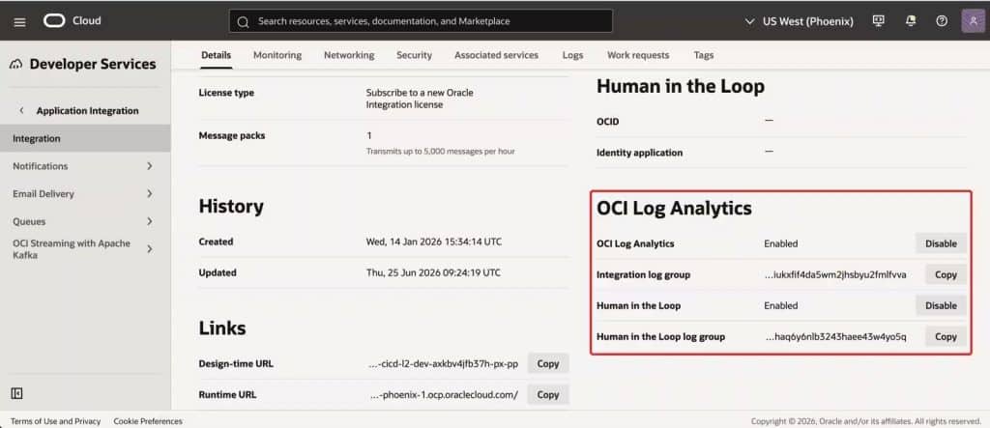This screenshot has height=428, width=990.
Task: Open the Work requests tab
Action: pyautogui.click(x=638, y=55)
